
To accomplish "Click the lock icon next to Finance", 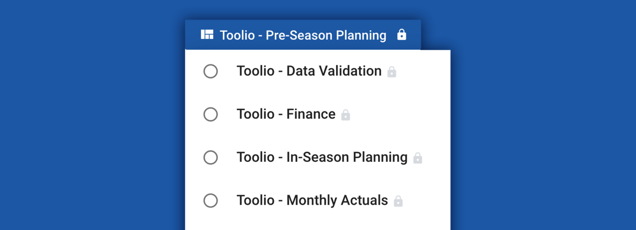I will (346, 115).
